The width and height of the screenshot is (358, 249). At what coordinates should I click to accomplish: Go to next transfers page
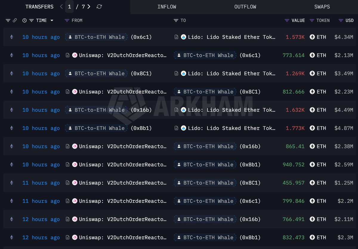click(89, 7)
